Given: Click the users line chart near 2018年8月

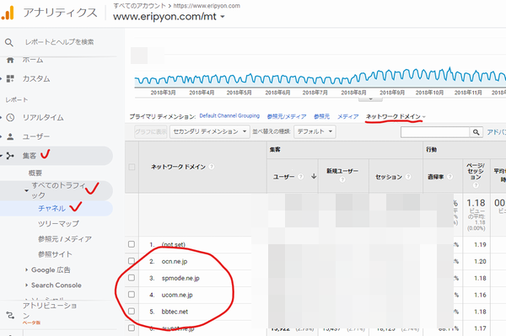Looking at the screenshot, I should [x=353, y=78].
